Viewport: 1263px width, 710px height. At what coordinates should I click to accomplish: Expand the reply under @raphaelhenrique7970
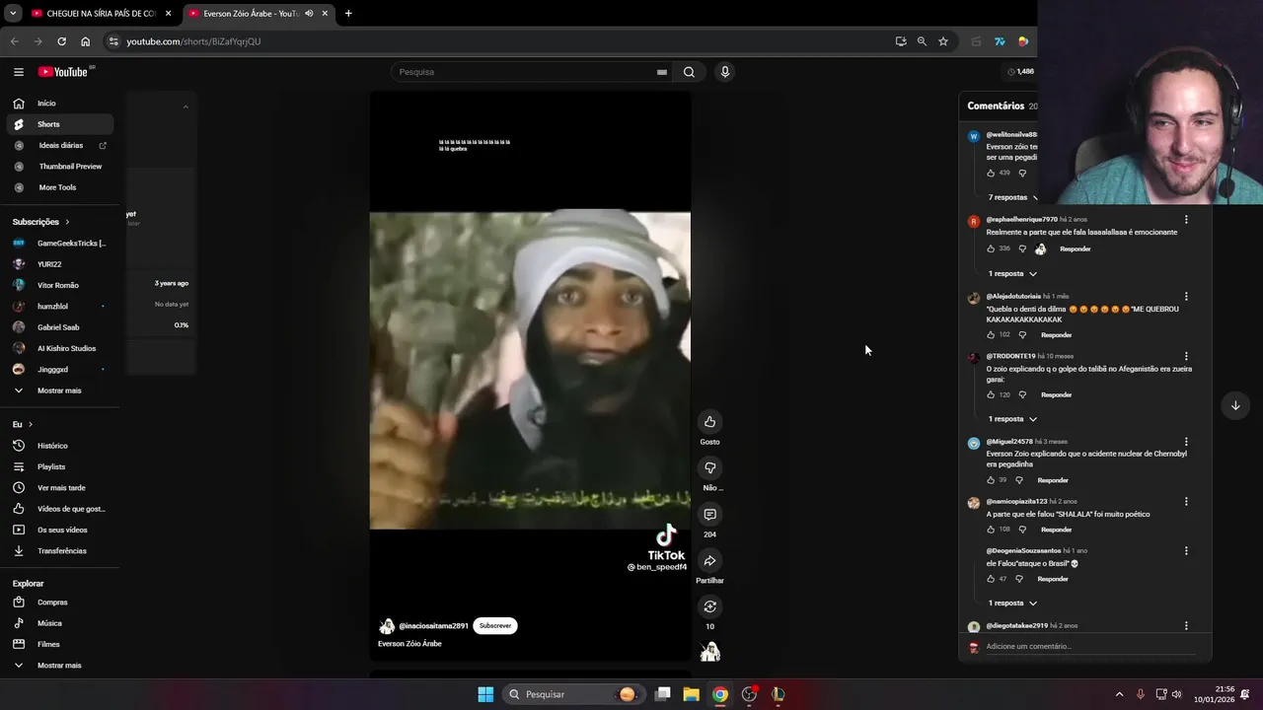click(1012, 273)
